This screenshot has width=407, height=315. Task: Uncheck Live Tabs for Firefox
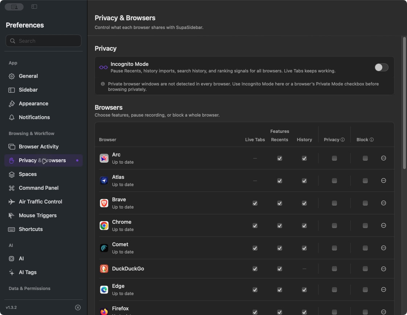pyautogui.click(x=255, y=312)
